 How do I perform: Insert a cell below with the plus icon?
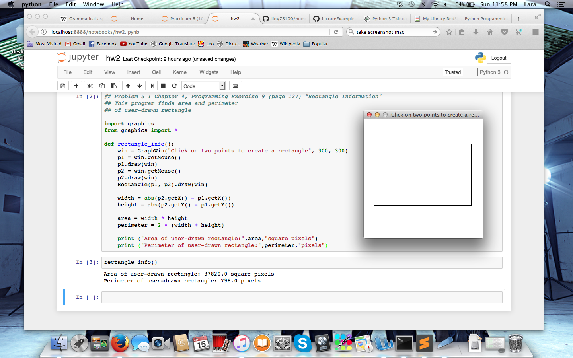pyautogui.click(x=76, y=86)
